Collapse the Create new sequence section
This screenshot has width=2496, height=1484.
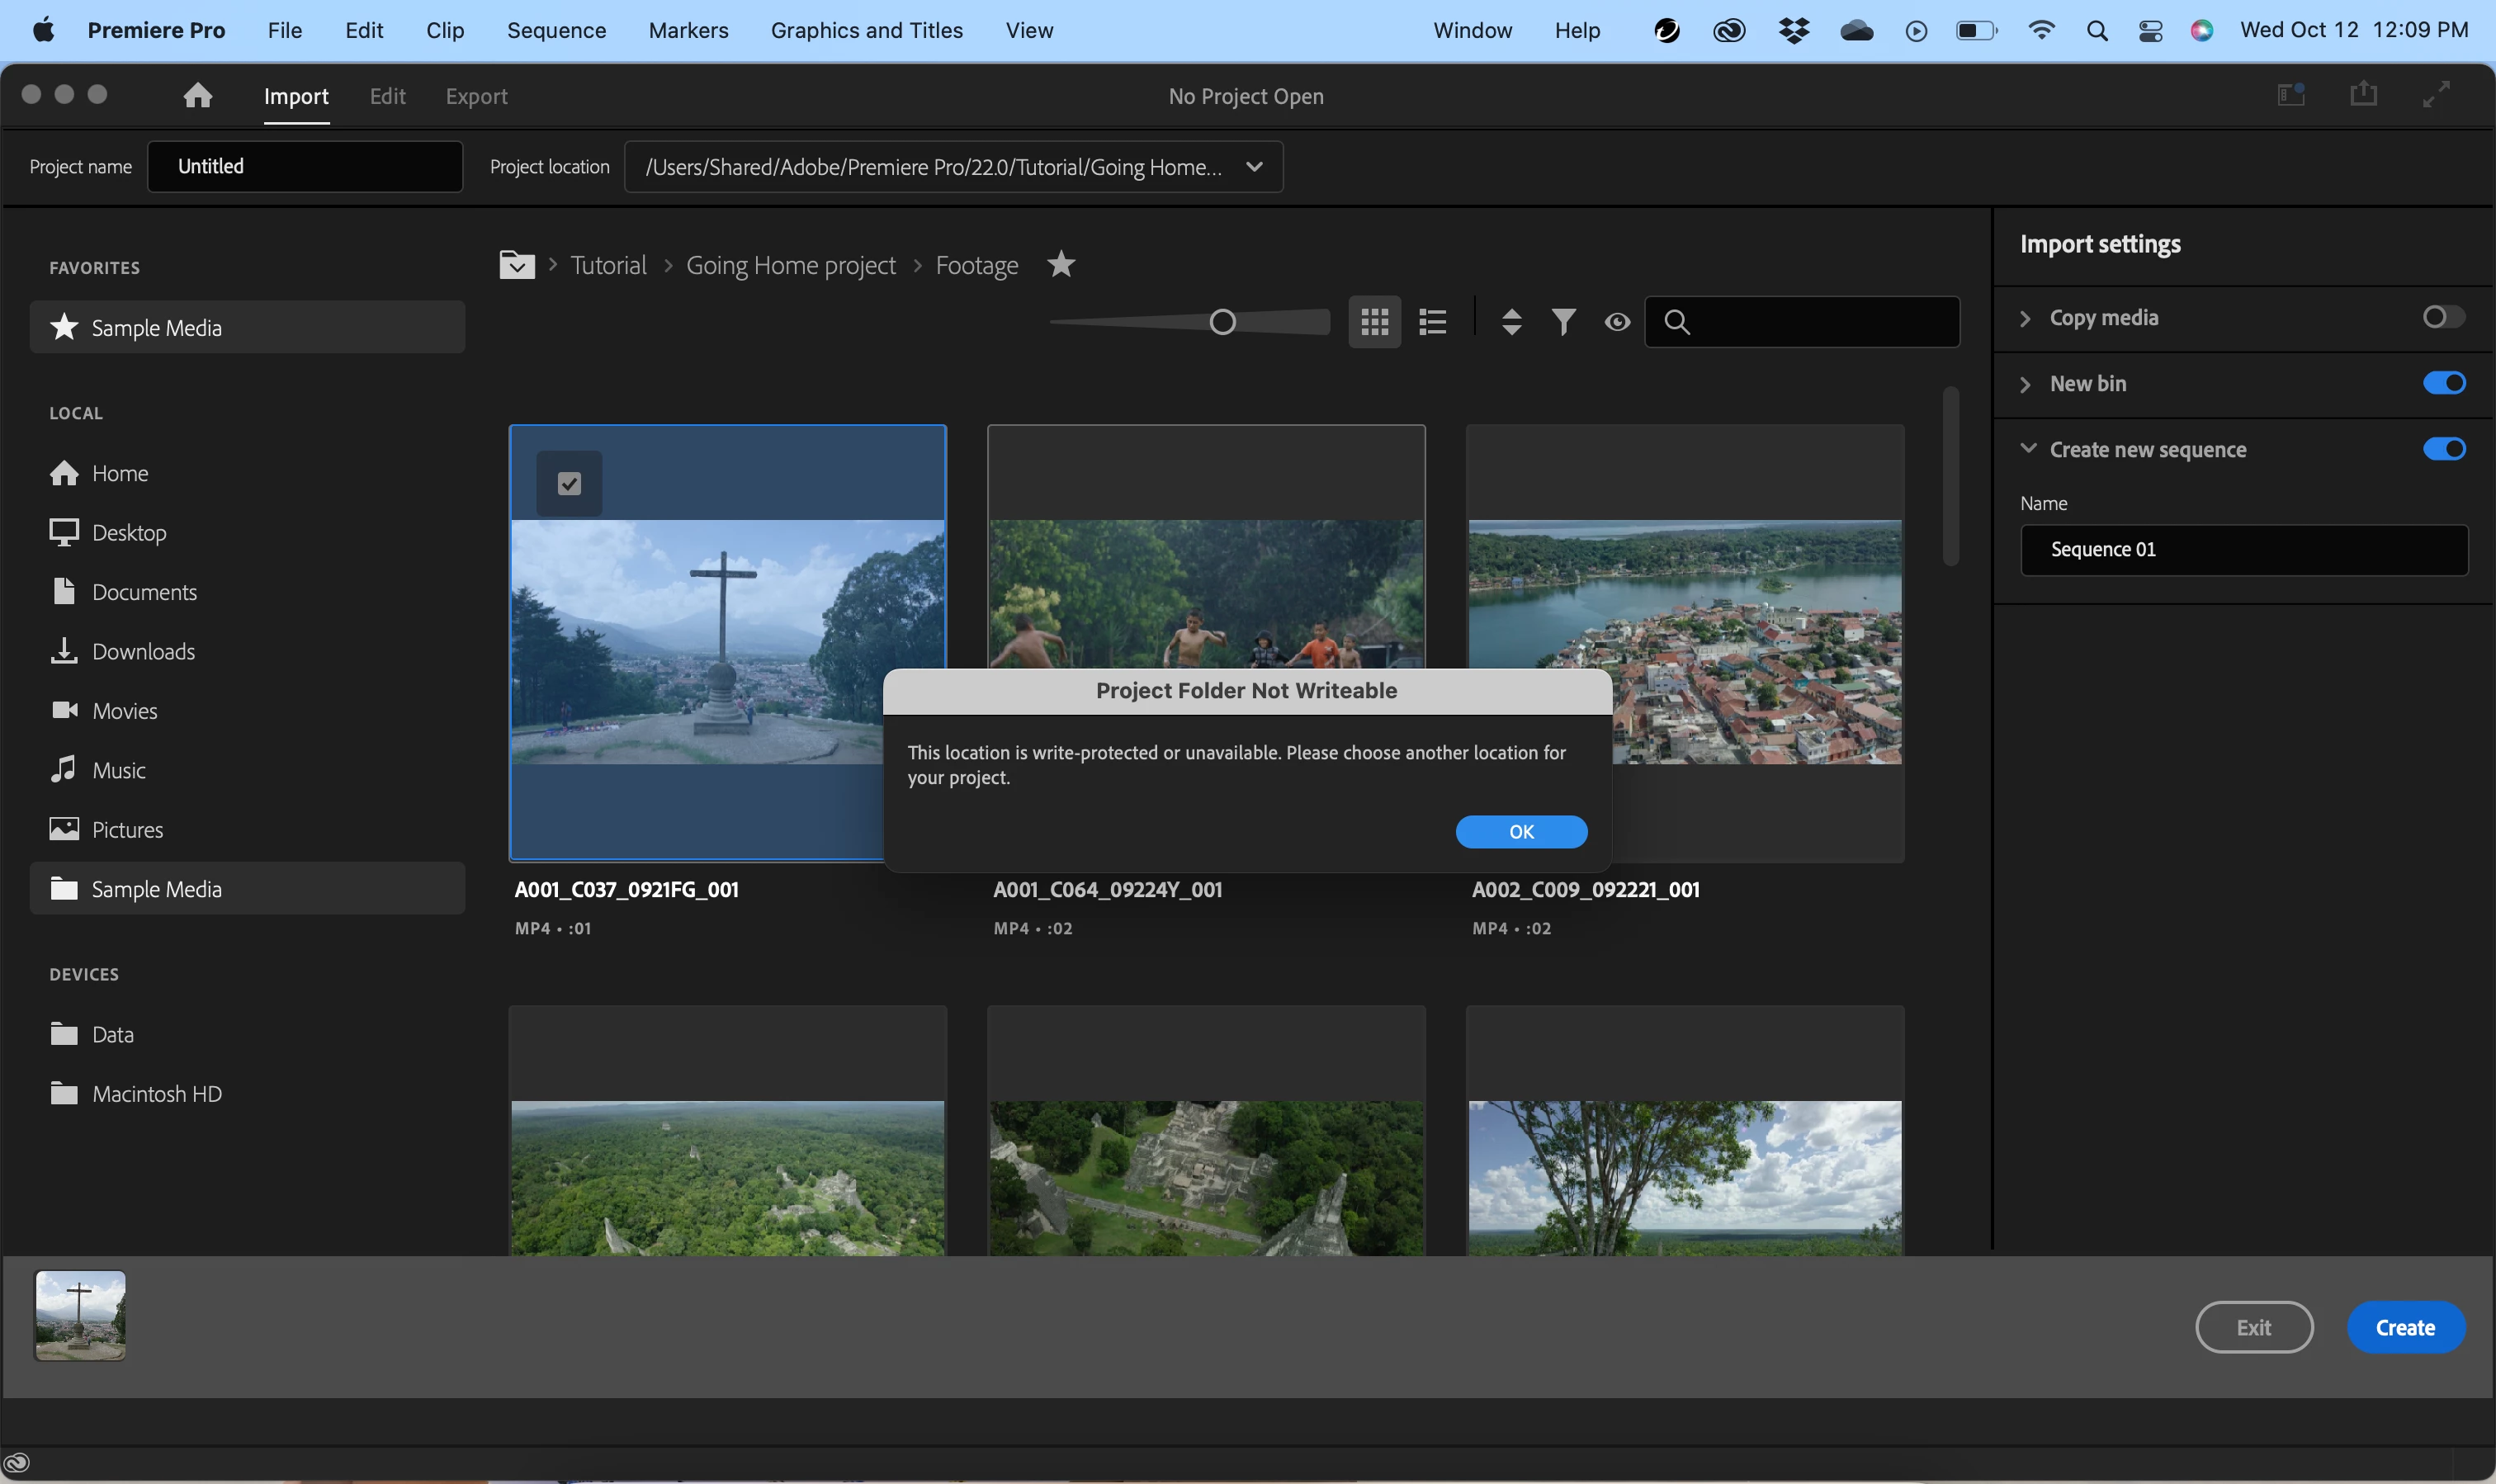click(x=2027, y=449)
